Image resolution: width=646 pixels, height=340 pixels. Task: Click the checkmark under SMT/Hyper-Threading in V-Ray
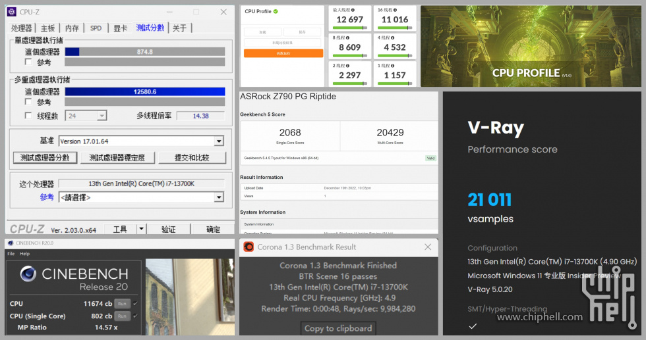[473, 326]
